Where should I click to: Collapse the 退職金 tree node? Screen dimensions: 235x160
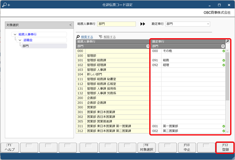click(x=20, y=40)
